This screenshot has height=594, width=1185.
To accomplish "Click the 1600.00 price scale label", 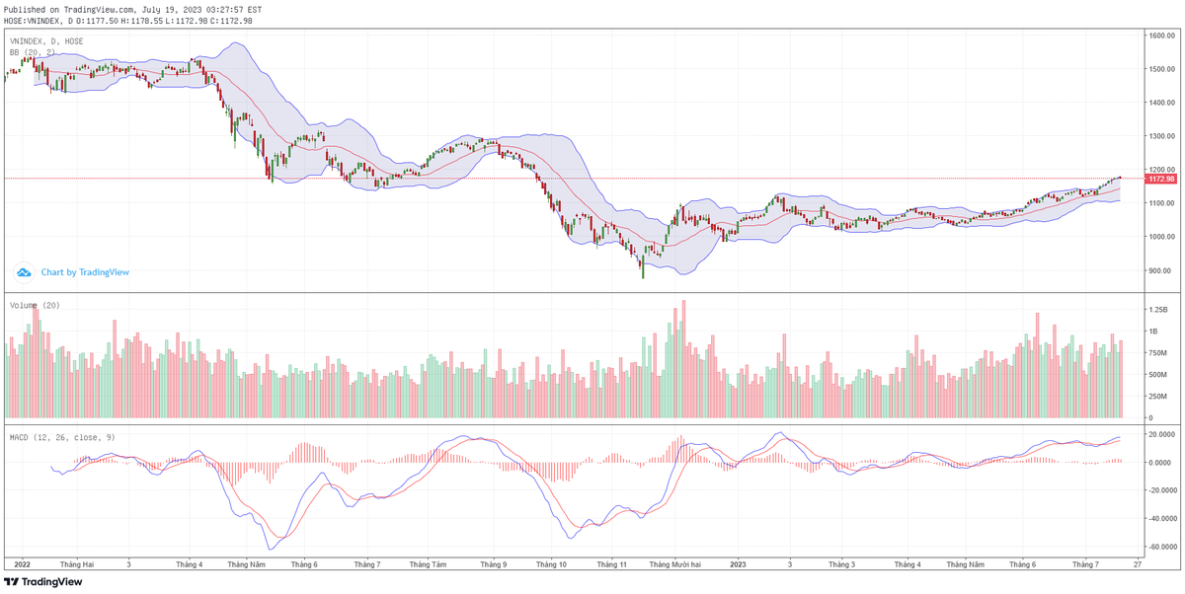I will coord(1160,36).
